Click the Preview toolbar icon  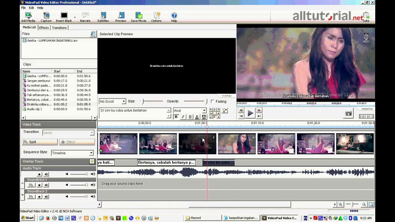coord(121,17)
